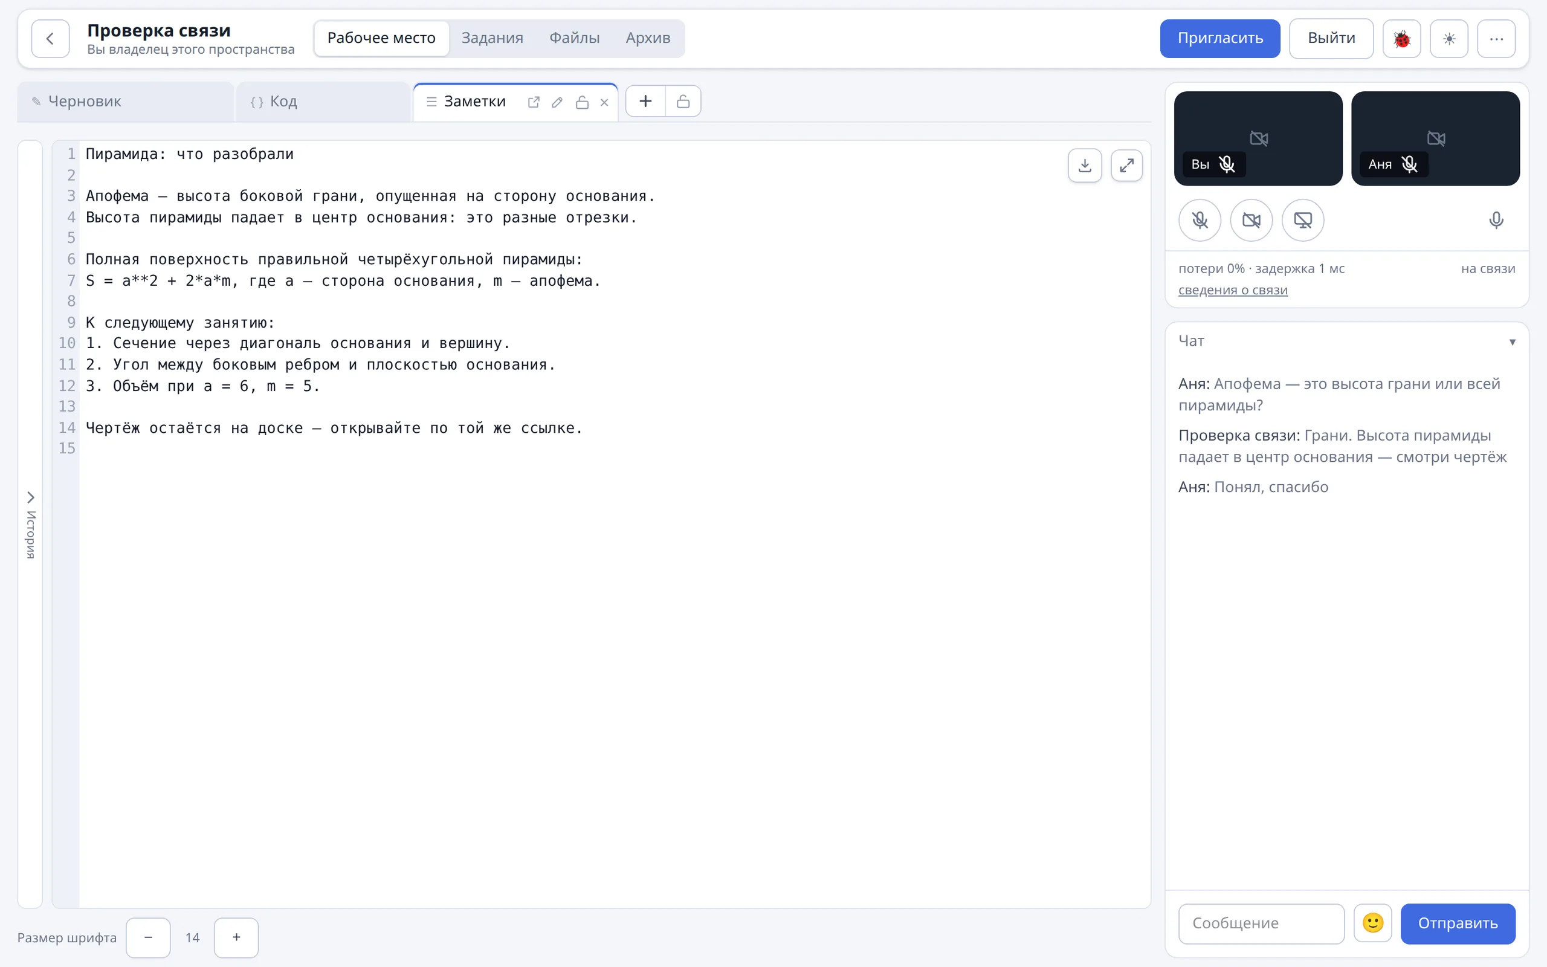
Task: Click the 'потери 0% · задержка 1 мс' text
Action: tap(1261, 268)
